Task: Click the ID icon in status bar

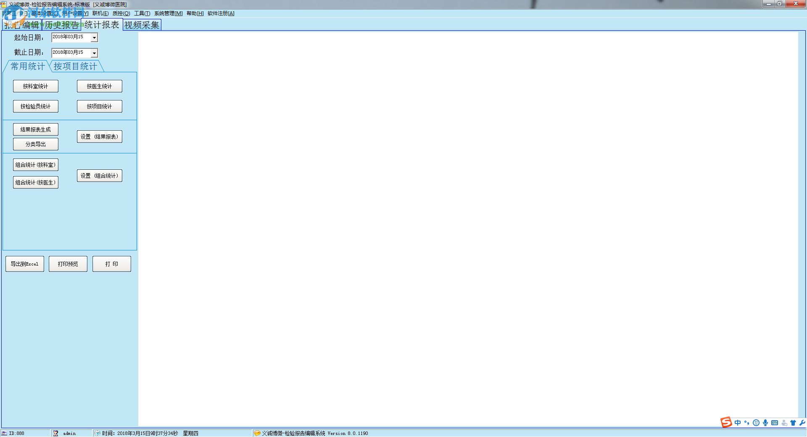Action: click(x=4, y=433)
